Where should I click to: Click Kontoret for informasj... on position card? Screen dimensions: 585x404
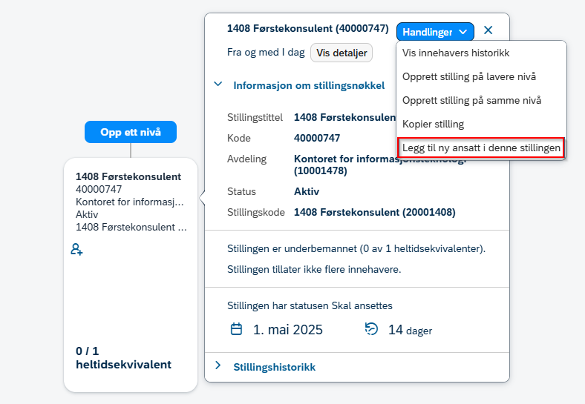(x=129, y=202)
